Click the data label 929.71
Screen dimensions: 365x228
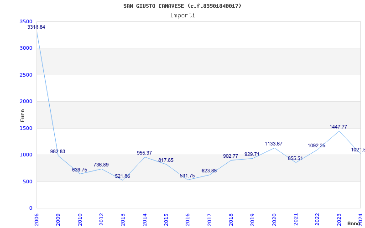pyautogui.click(x=252, y=154)
